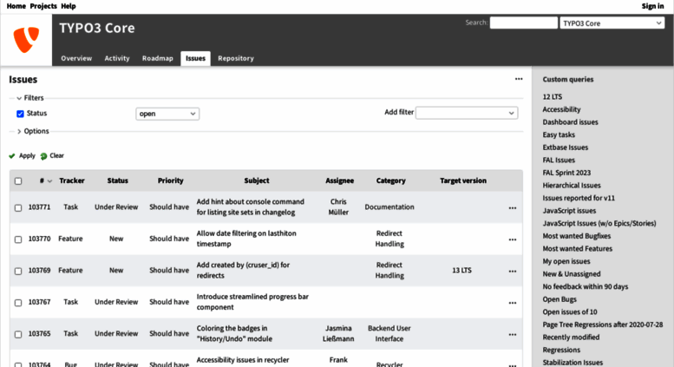Sort by the Tracker column header
The width and height of the screenshot is (674, 367).
(72, 181)
